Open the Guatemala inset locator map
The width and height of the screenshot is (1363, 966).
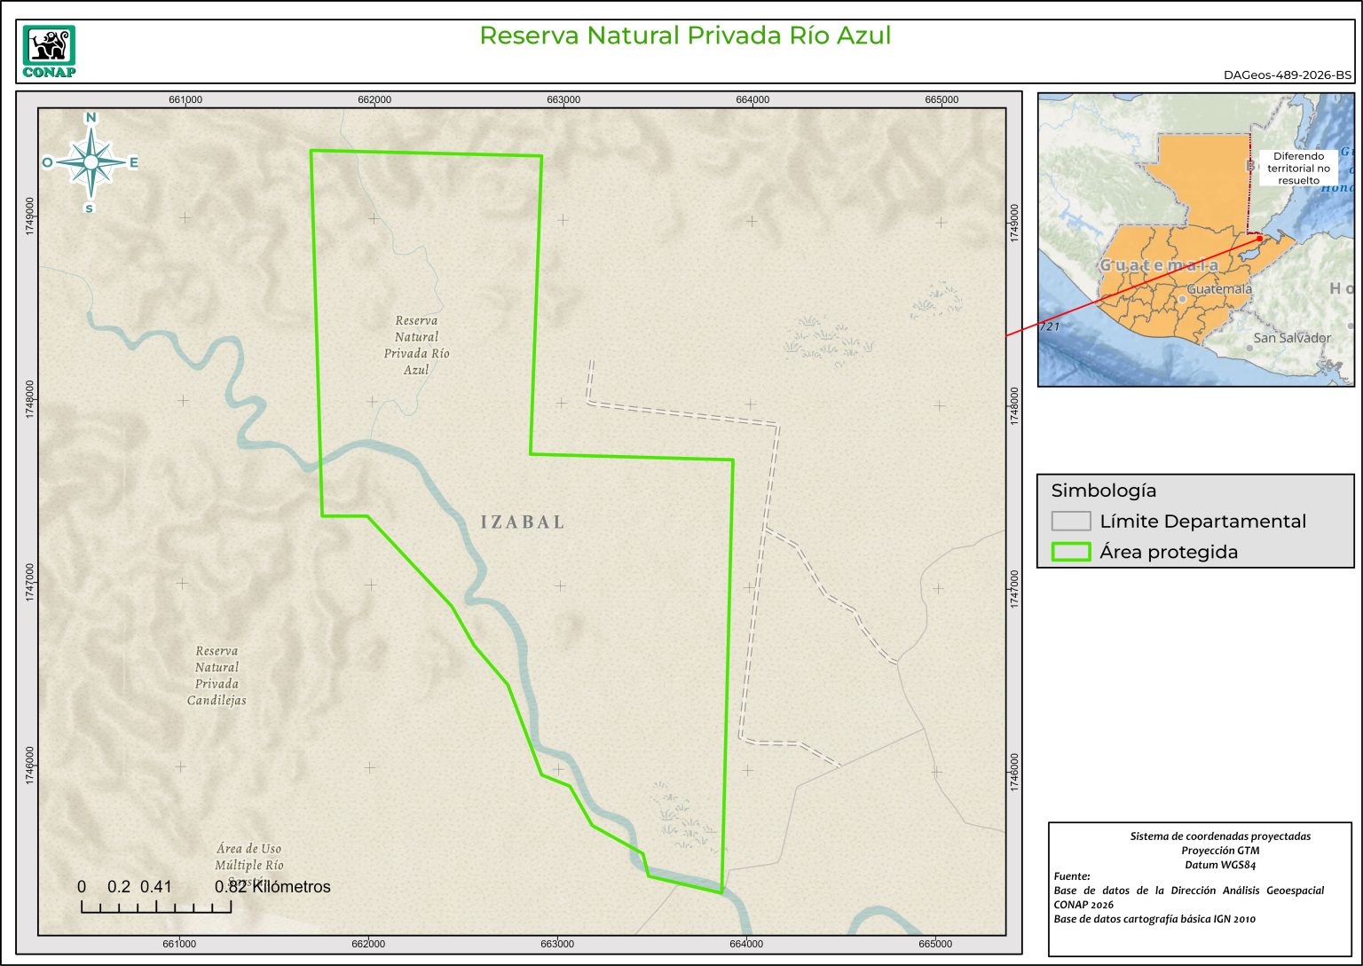click(1195, 240)
